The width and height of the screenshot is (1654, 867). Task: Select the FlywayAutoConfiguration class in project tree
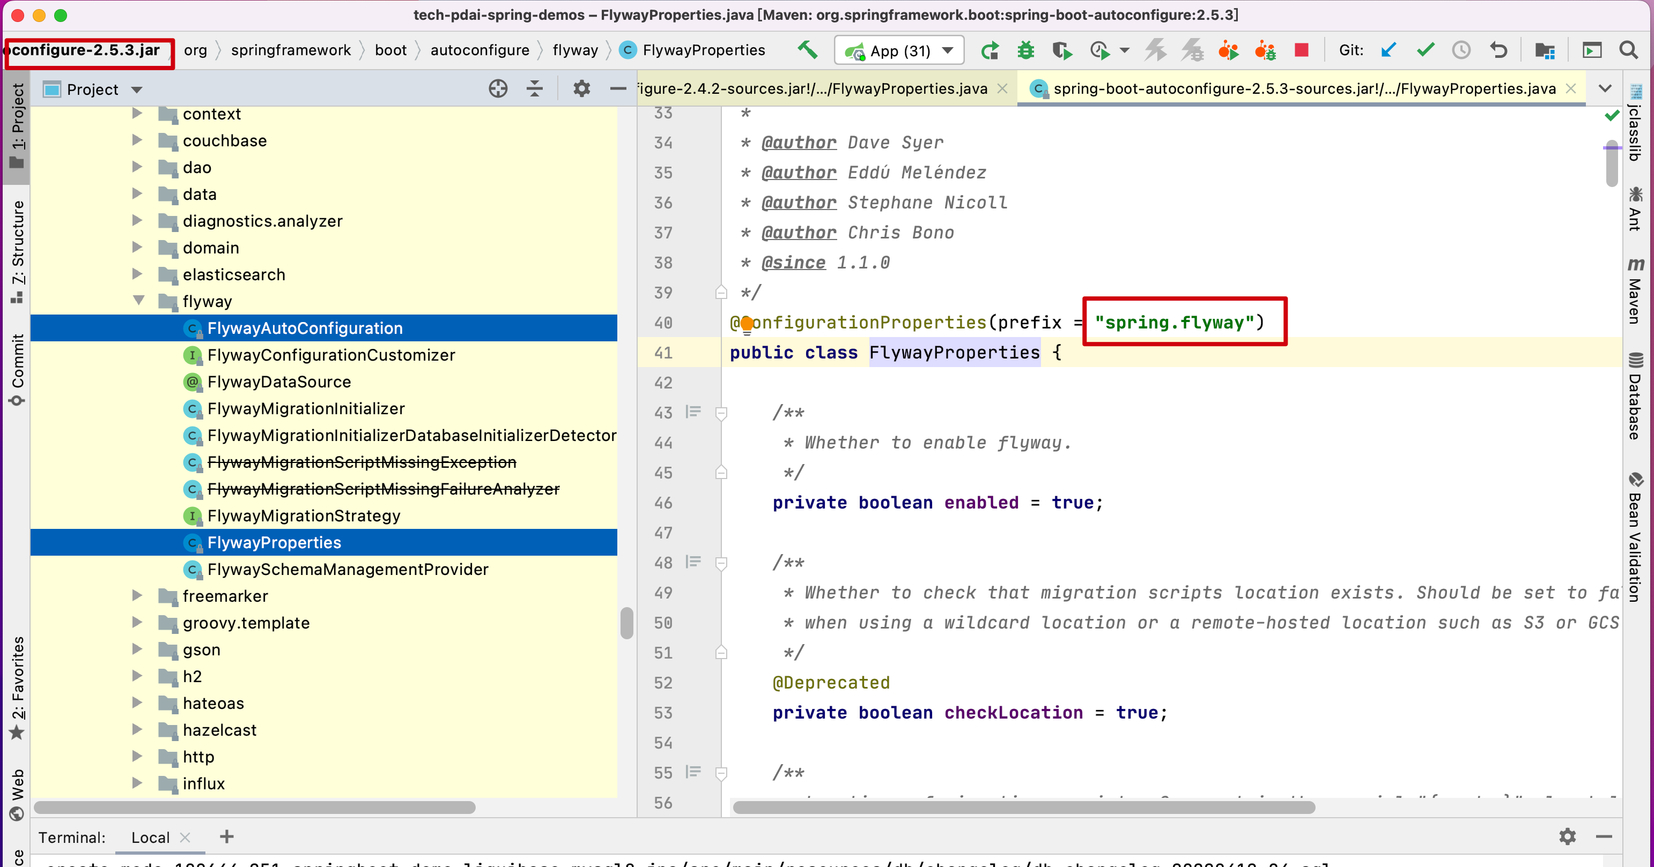(305, 327)
